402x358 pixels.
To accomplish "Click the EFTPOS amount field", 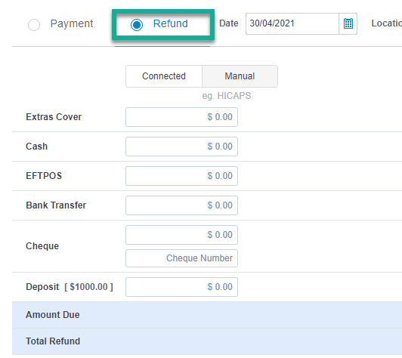I will (x=181, y=176).
